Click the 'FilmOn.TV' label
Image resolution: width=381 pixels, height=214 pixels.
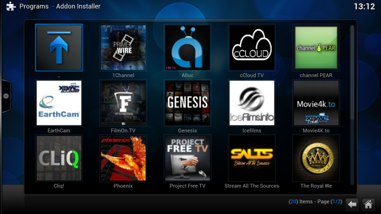coord(123,131)
